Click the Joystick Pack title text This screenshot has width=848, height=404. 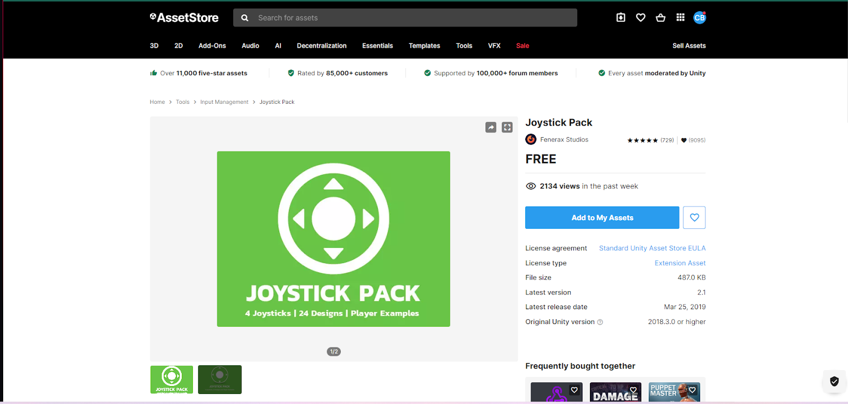(x=559, y=123)
